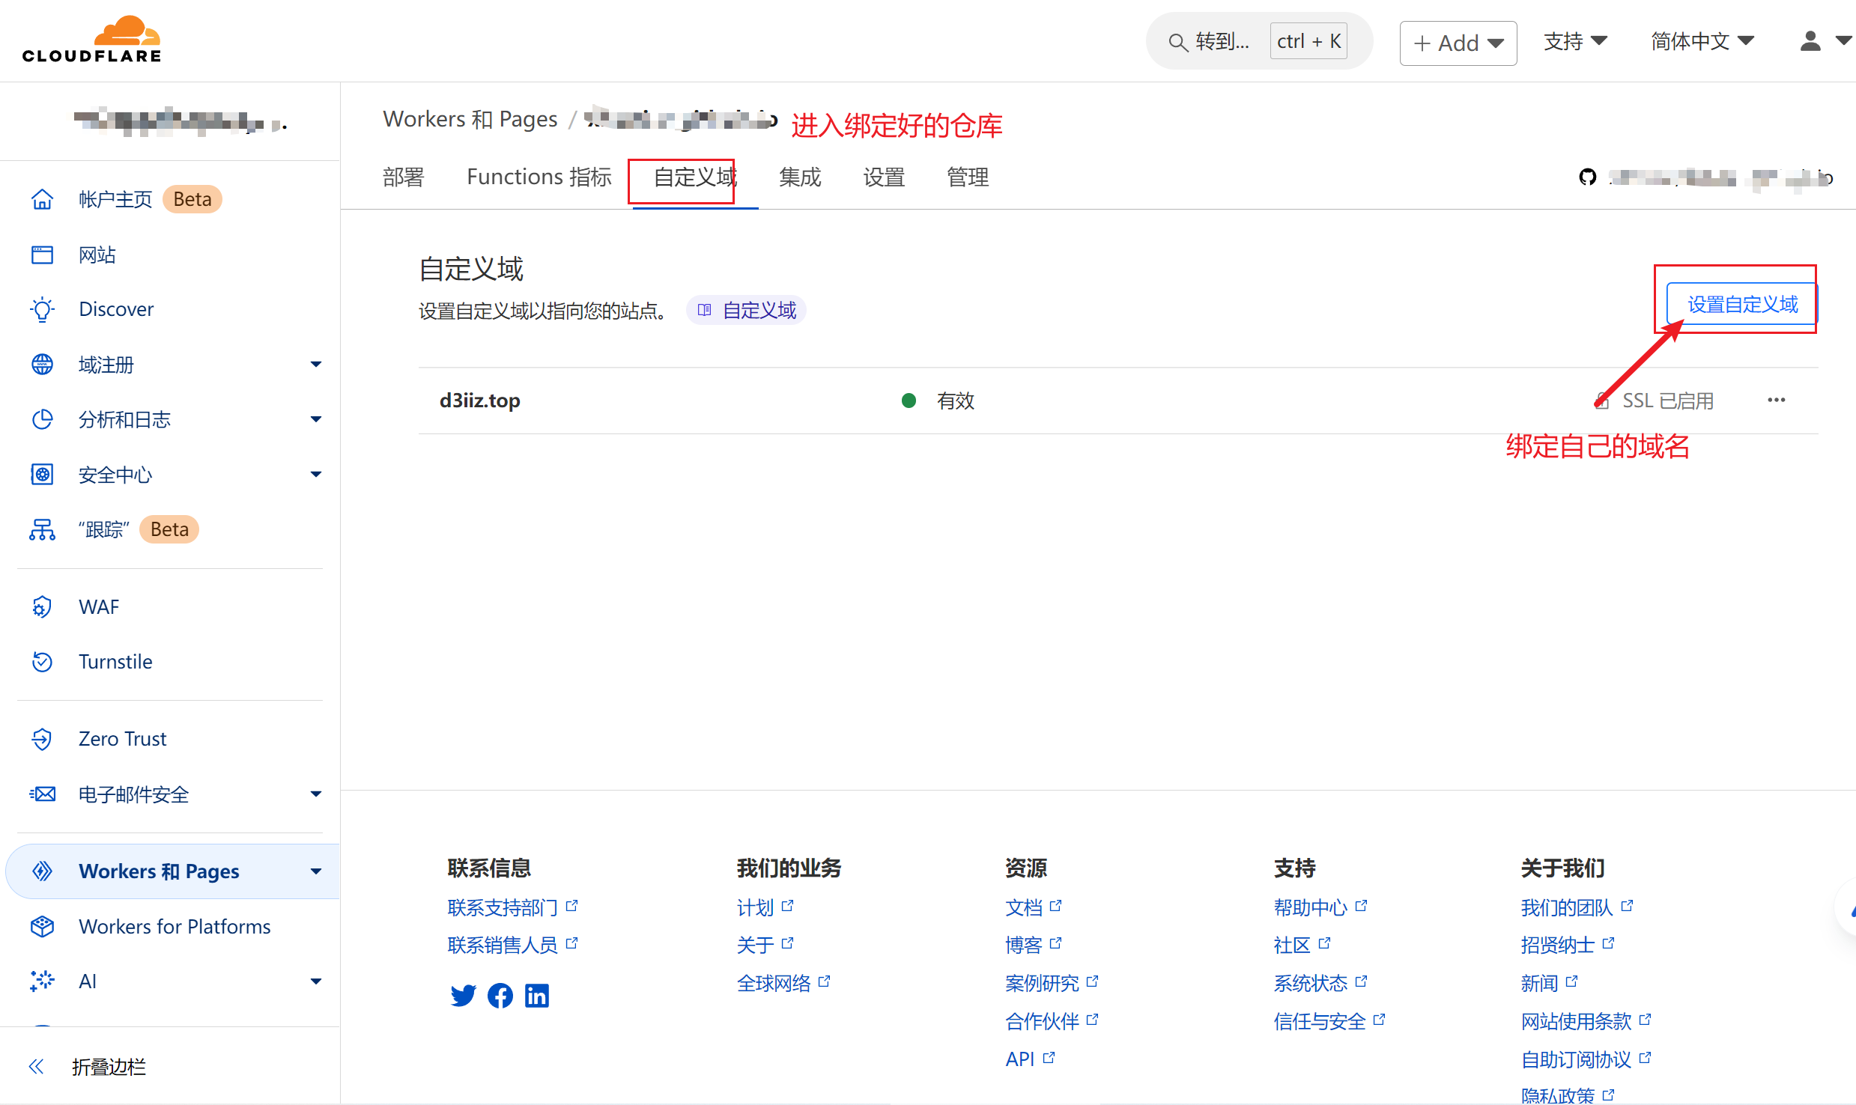Click the GitHub repository icon
The image size is (1856, 1105).
tap(1587, 177)
